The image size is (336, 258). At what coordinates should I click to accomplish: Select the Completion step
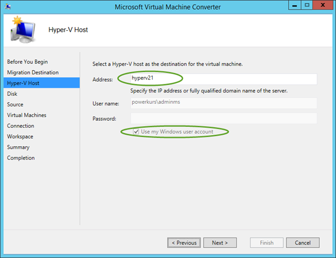coord(20,158)
